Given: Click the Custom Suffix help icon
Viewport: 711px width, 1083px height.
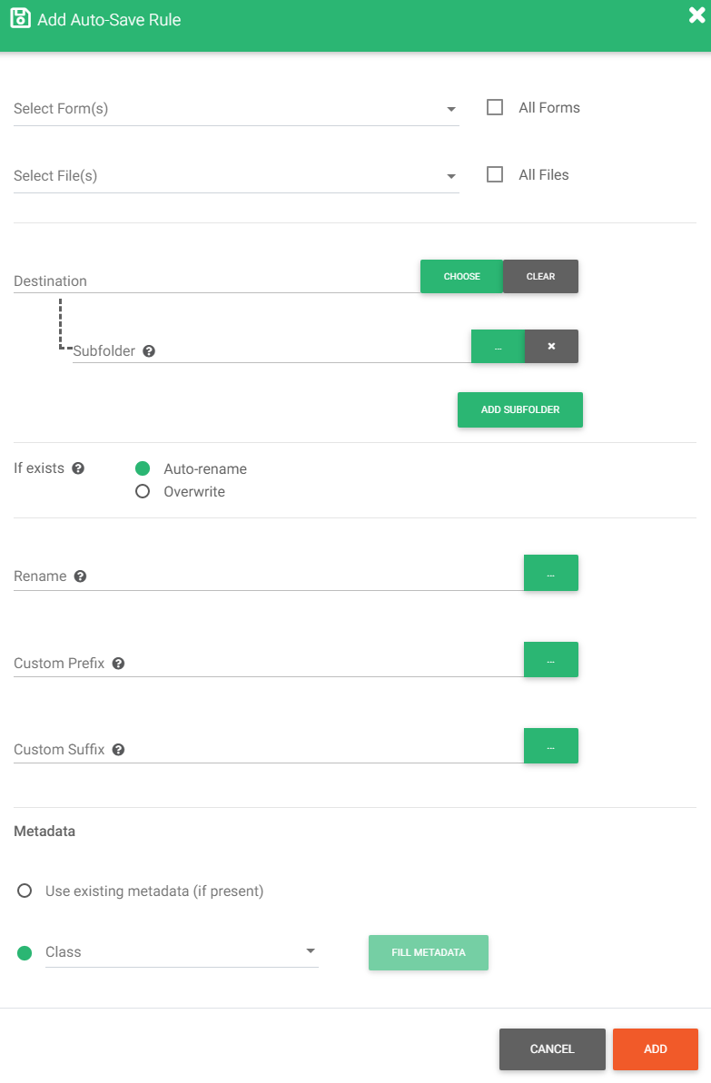Looking at the screenshot, I should tap(117, 749).
